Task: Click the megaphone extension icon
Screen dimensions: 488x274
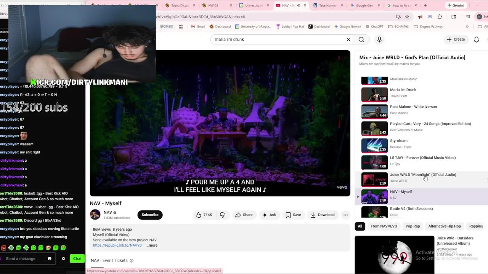Action: click(x=420, y=17)
